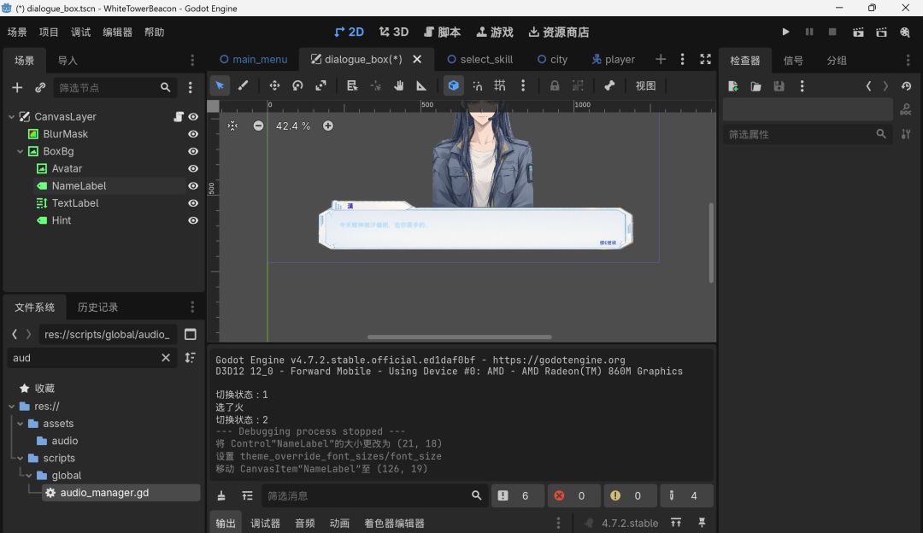Hide the TextLabel node
Viewport: 923px width, 533px height.
click(193, 203)
